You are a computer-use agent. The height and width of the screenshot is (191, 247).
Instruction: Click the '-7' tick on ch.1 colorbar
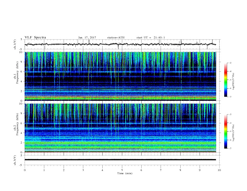[x=230, y=97]
